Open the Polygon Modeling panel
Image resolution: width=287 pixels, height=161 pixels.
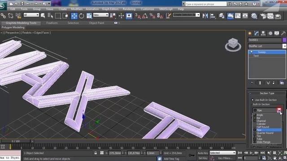[13, 27]
